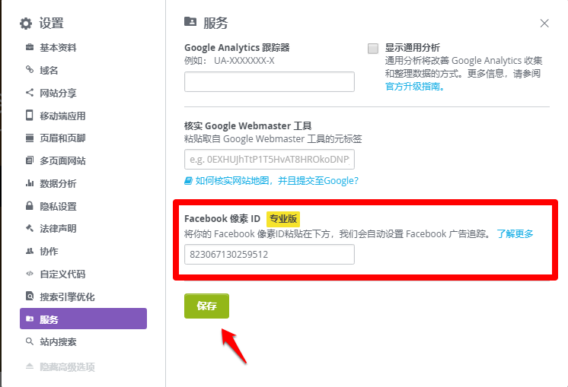Screen dimensions: 568x387
Task: Click the 了解更多 link for Facebook pixel
Action: pyautogui.click(x=515, y=234)
